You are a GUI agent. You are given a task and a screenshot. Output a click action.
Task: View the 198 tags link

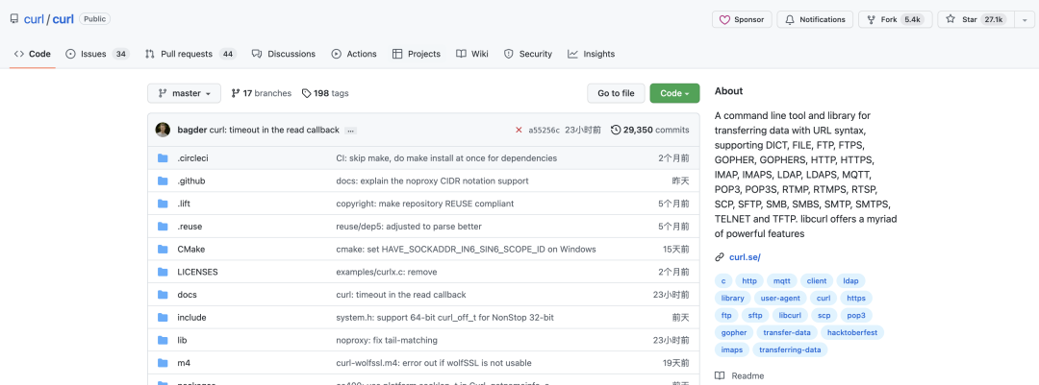325,93
